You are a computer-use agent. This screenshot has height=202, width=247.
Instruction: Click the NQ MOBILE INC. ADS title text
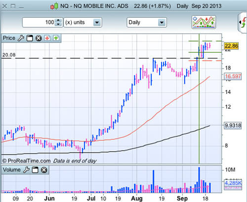tap(101, 6)
